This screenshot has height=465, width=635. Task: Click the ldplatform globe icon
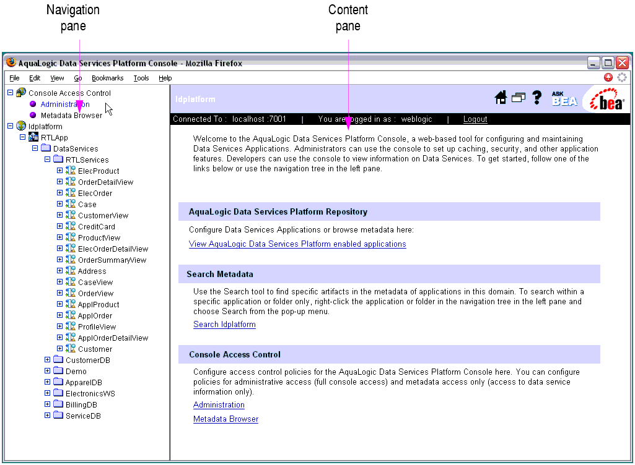(21, 126)
